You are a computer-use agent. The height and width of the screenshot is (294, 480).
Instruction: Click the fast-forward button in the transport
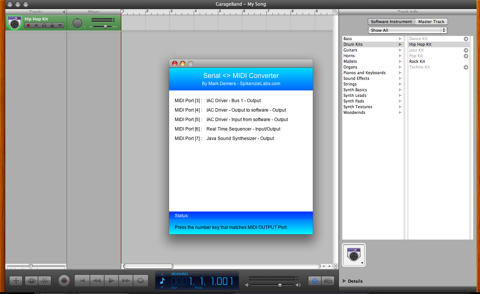tap(126, 281)
